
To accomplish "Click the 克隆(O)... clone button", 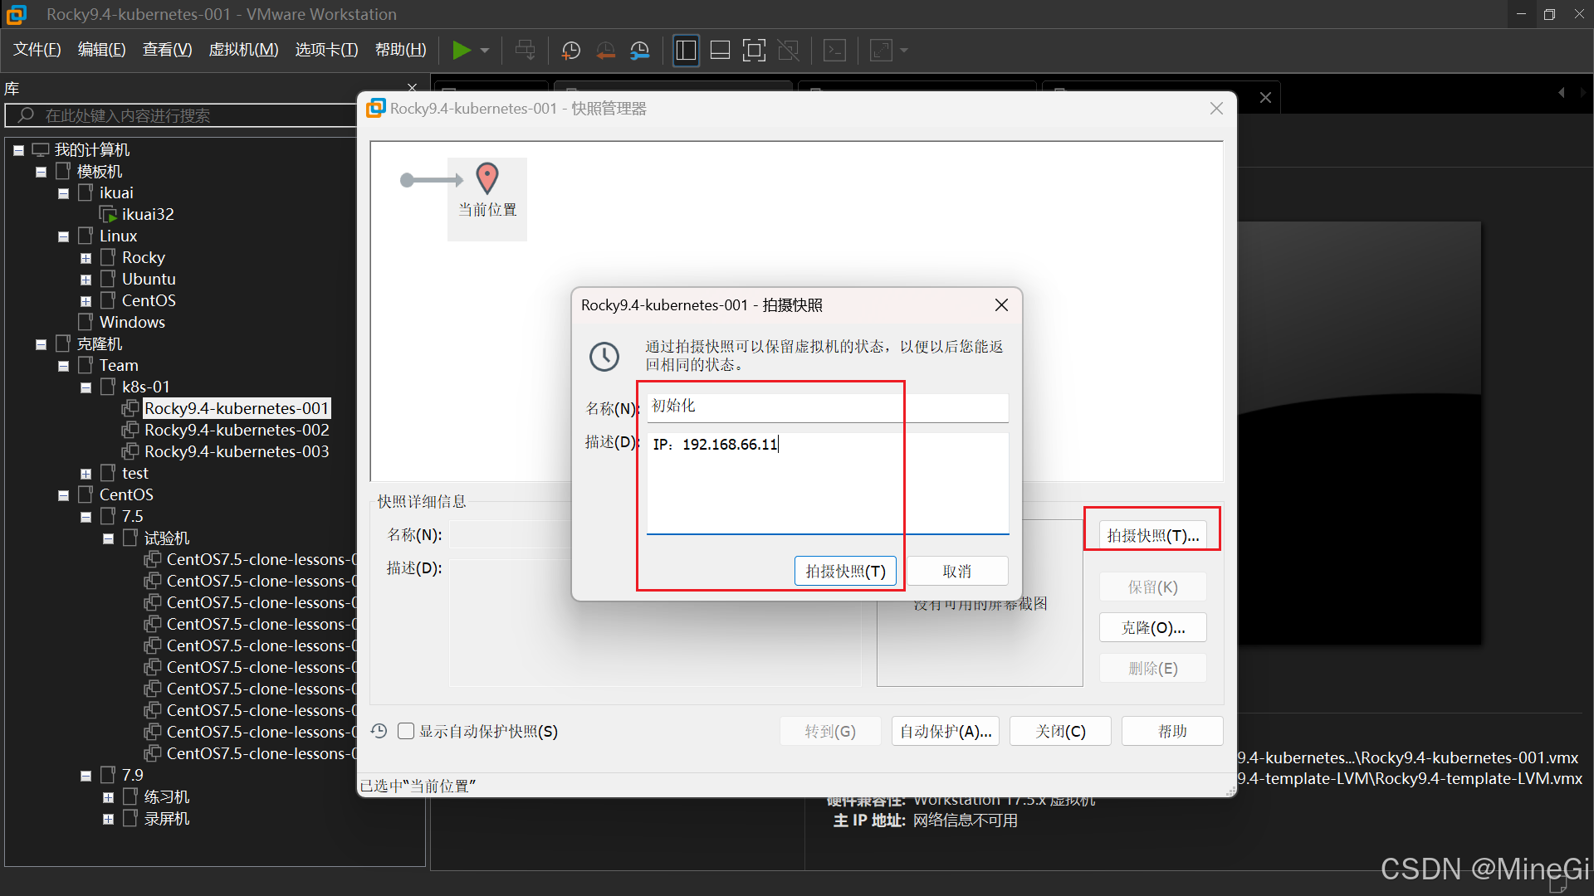I will (x=1152, y=627).
